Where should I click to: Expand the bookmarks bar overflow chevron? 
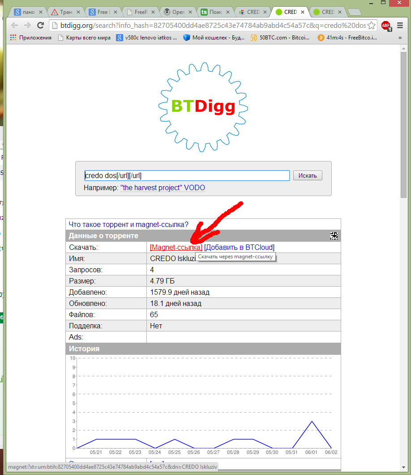(400, 38)
